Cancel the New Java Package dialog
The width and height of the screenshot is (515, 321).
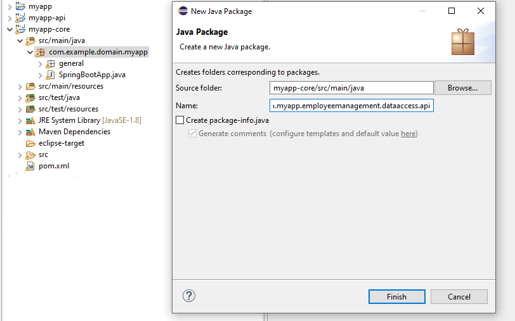coord(459,296)
